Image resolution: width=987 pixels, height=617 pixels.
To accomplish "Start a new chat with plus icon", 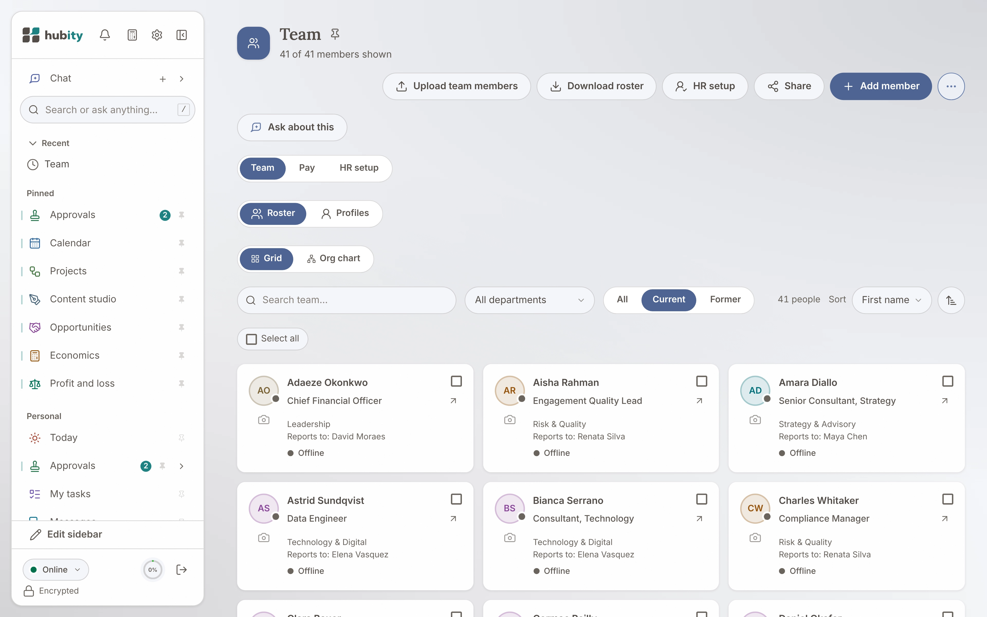I will click(163, 79).
